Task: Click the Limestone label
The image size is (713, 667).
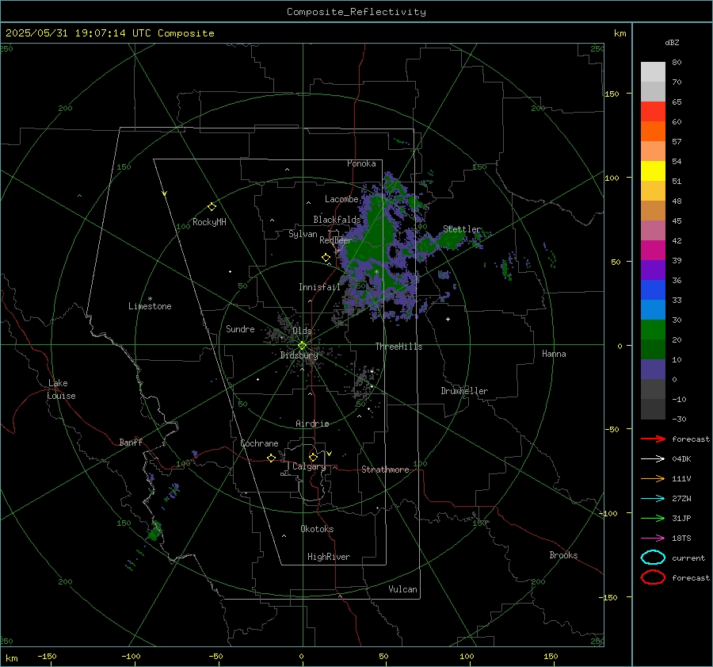Action: tap(150, 306)
